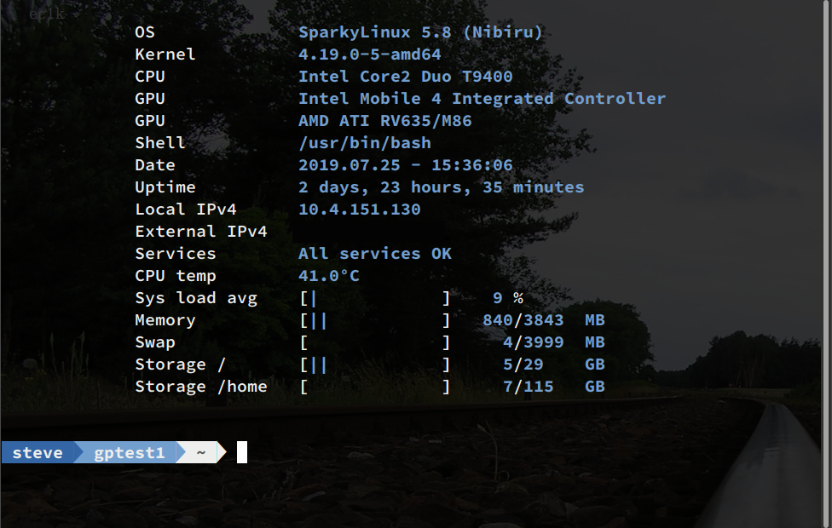832x528 pixels.
Task: Click the Uptime value of 2 days
Action: tap(442, 187)
